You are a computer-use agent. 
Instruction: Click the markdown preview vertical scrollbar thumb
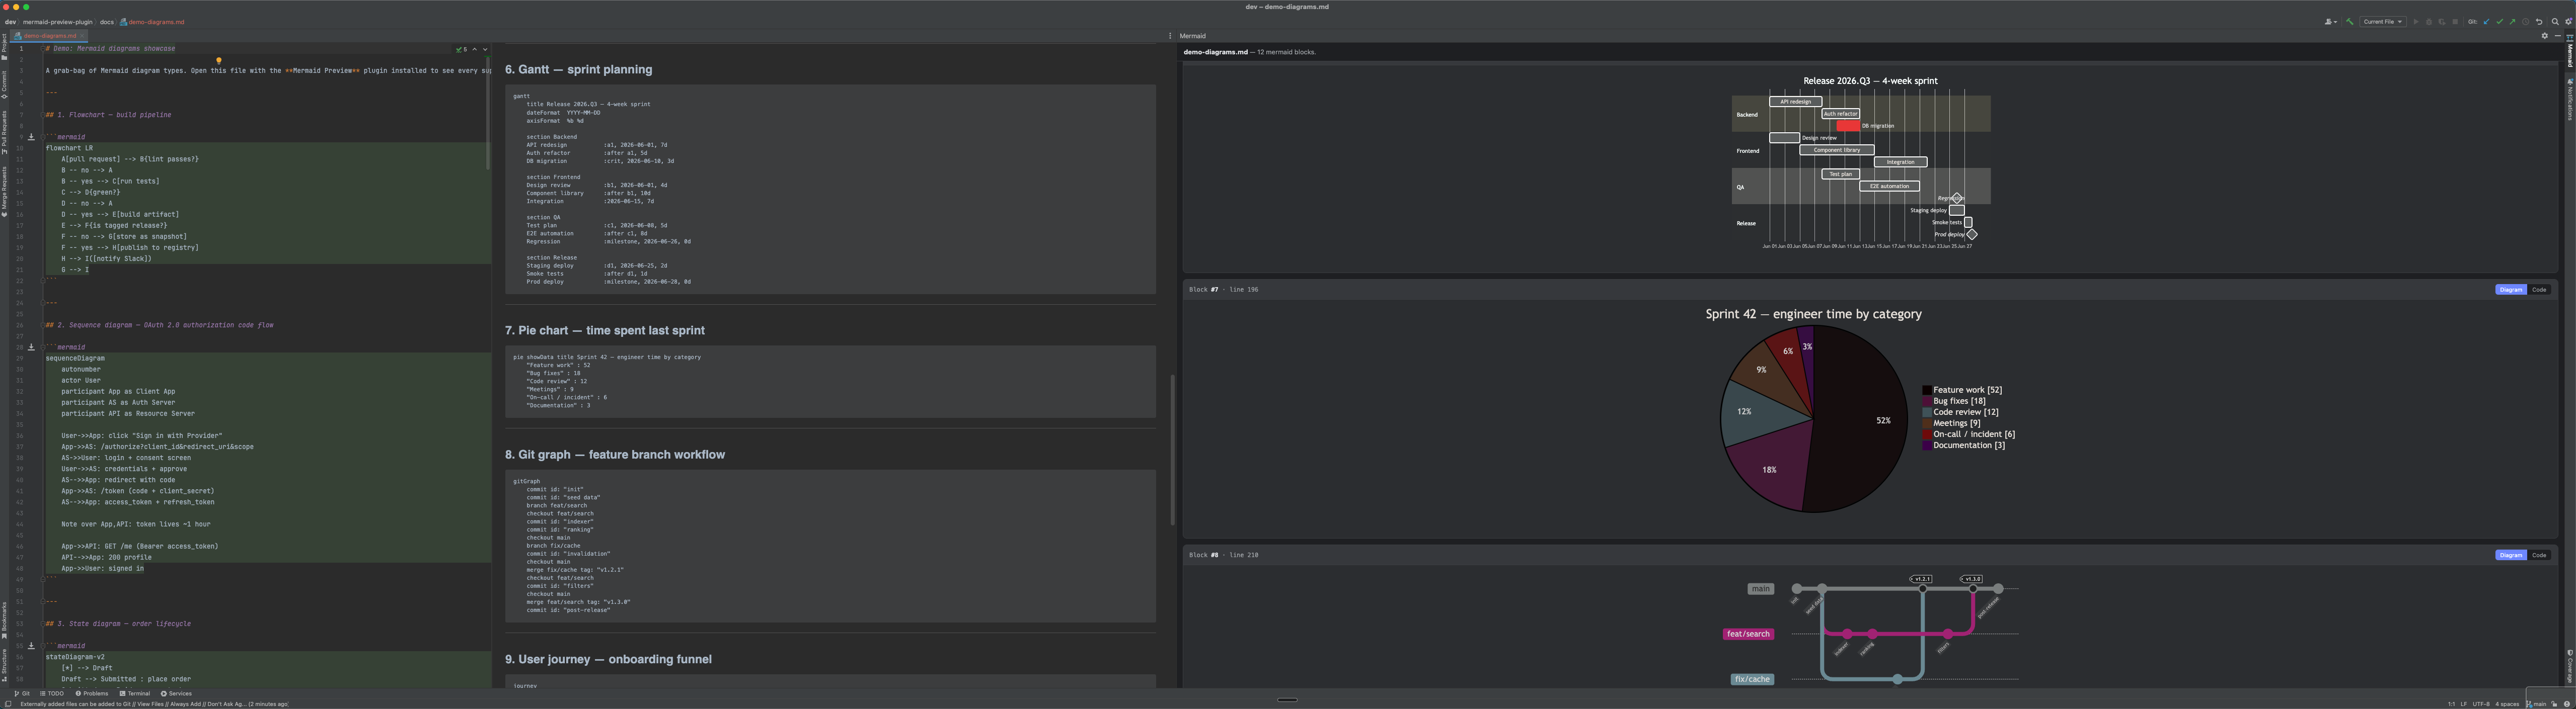click(x=1172, y=450)
